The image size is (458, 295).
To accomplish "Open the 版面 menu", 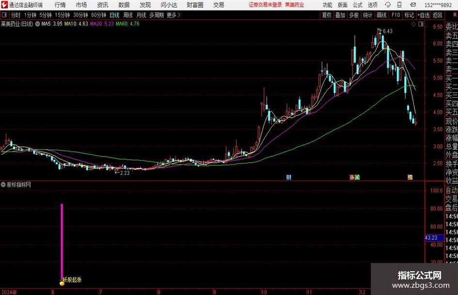I will (342, 5).
